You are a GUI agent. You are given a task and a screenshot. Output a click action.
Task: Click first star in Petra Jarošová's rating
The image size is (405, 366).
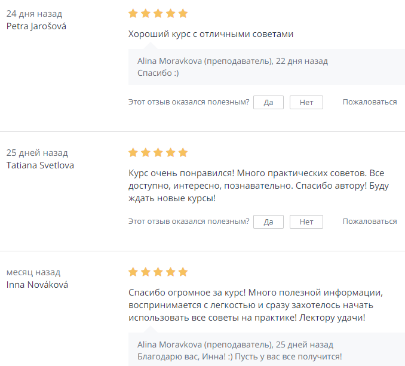click(x=133, y=13)
